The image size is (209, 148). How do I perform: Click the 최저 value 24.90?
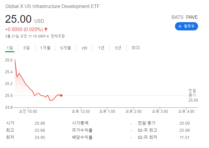coord(40,137)
